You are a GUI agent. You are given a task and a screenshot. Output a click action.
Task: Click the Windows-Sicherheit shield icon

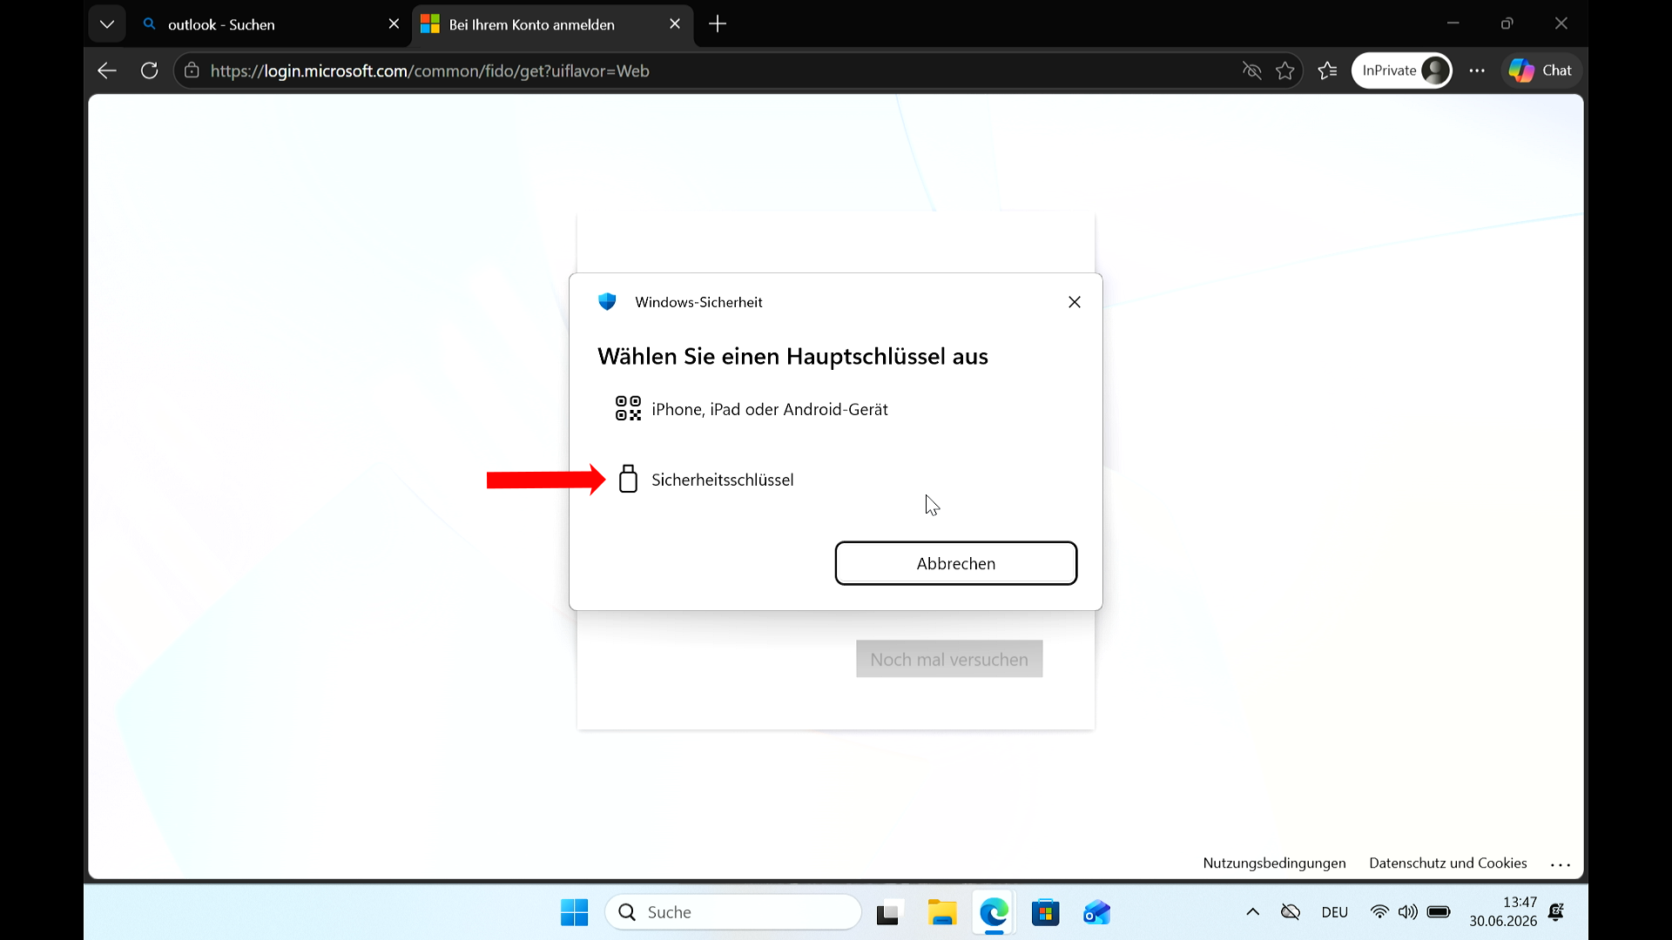(607, 302)
